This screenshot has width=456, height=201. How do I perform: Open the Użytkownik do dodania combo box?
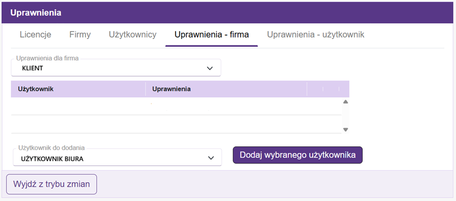click(x=117, y=158)
